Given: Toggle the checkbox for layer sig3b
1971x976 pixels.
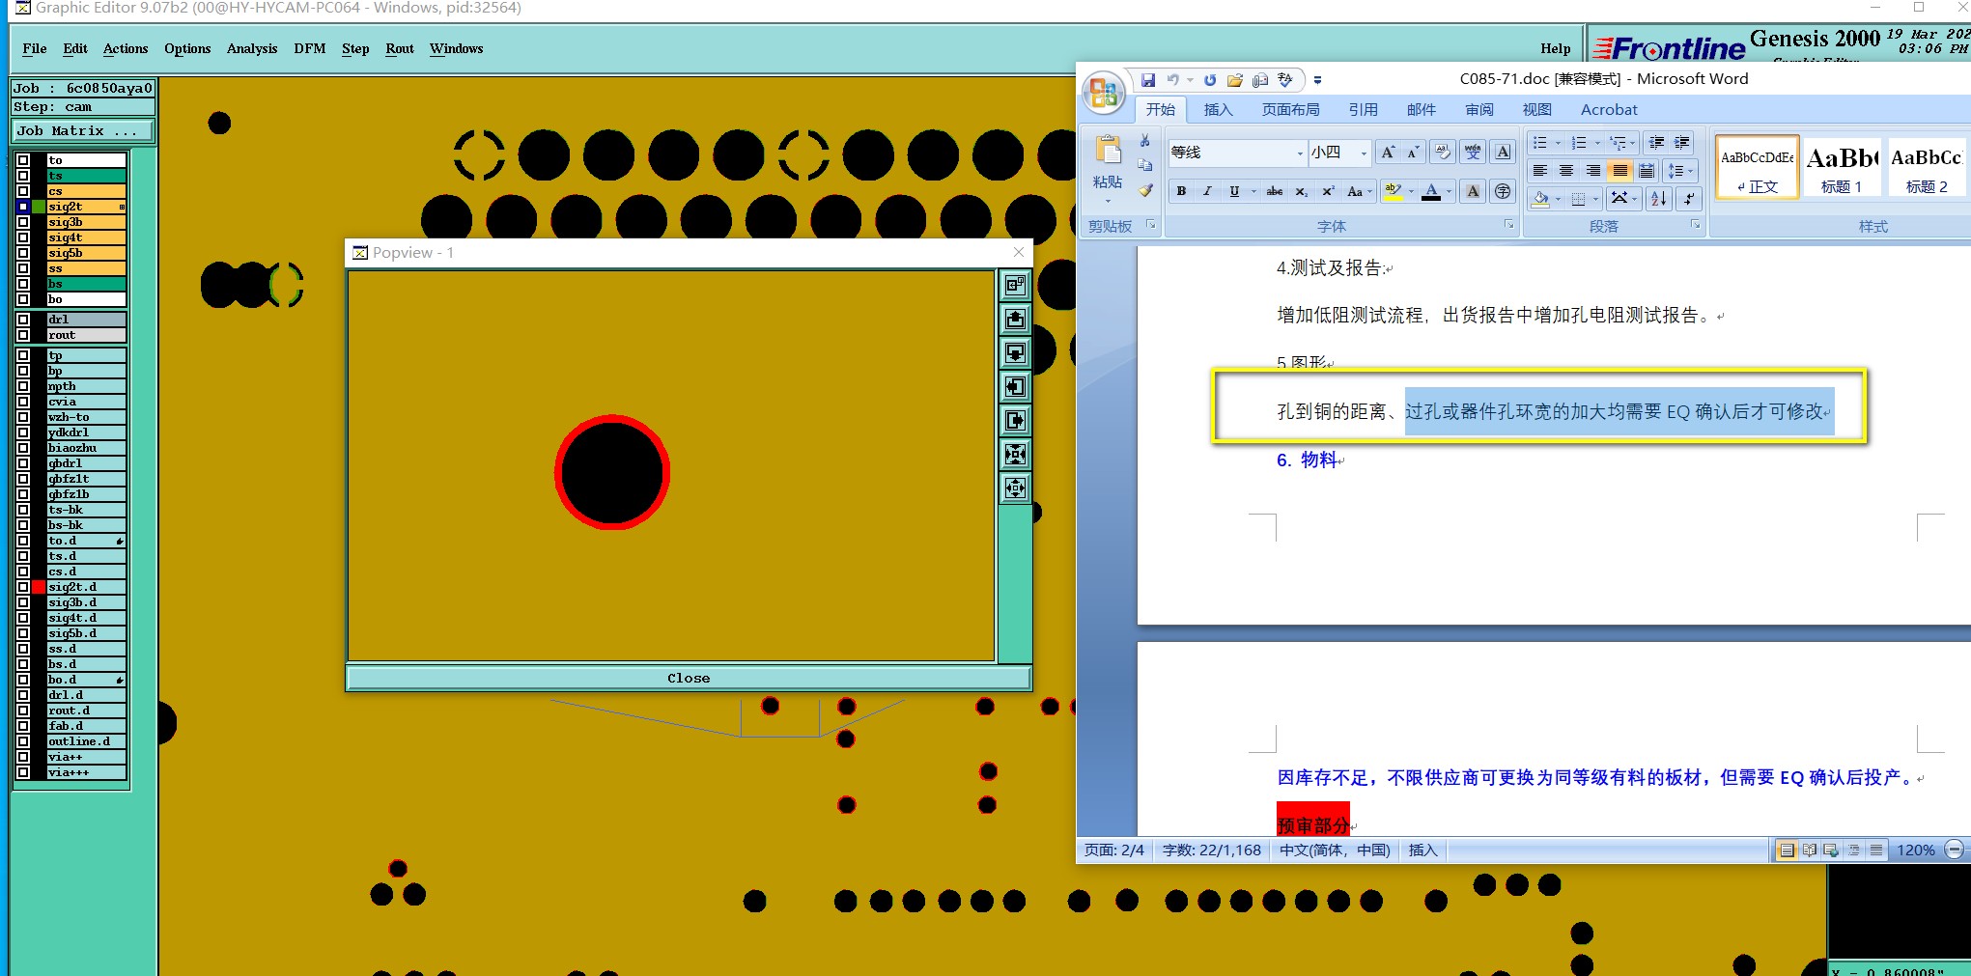Looking at the screenshot, I should click(x=23, y=222).
